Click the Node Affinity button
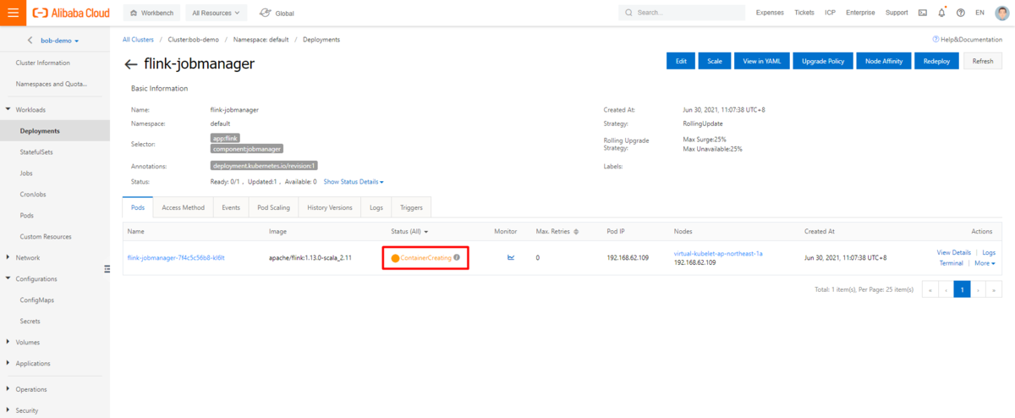1015x418 pixels. point(884,61)
